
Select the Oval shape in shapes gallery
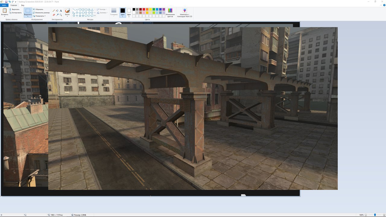(x=80, y=9)
